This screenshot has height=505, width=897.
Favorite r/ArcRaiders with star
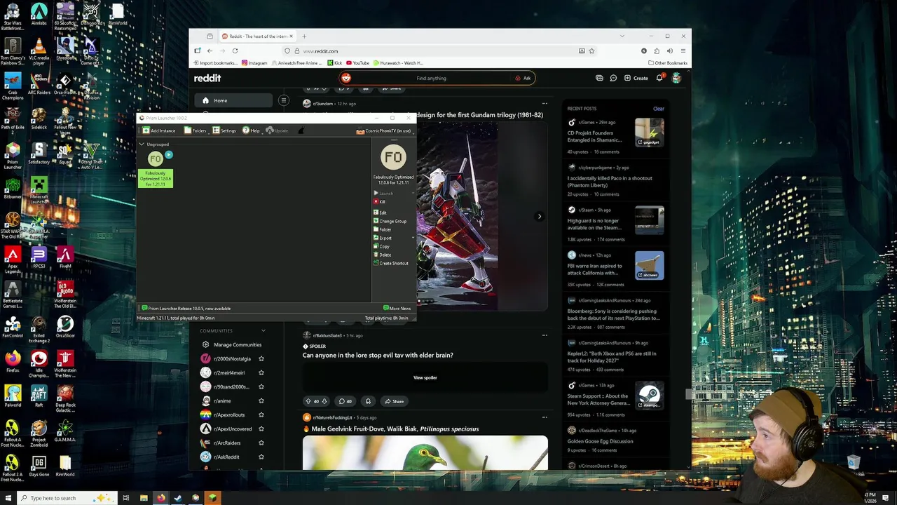click(x=261, y=443)
